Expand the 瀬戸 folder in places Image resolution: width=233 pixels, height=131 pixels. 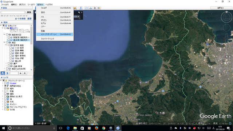pyautogui.click(x=6, y=63)
